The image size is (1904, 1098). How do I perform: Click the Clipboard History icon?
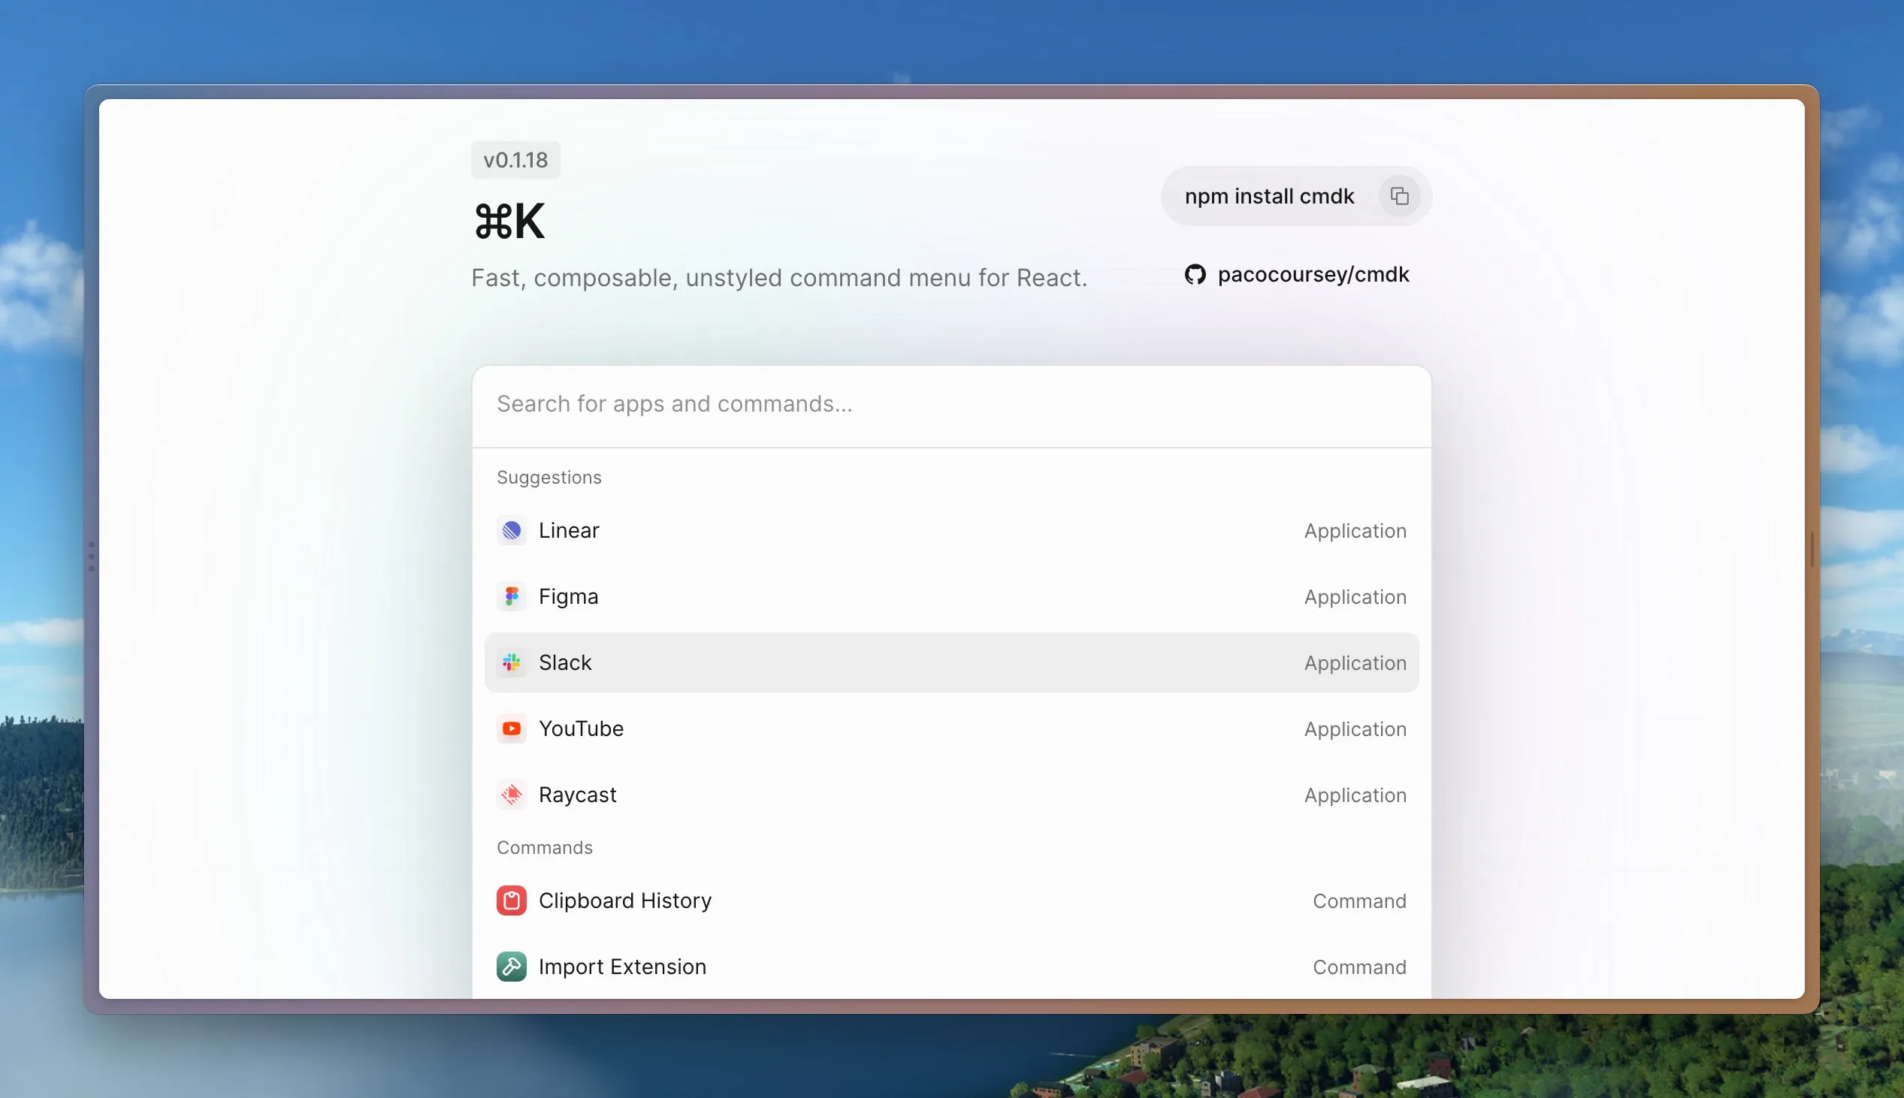coord(512,900)
